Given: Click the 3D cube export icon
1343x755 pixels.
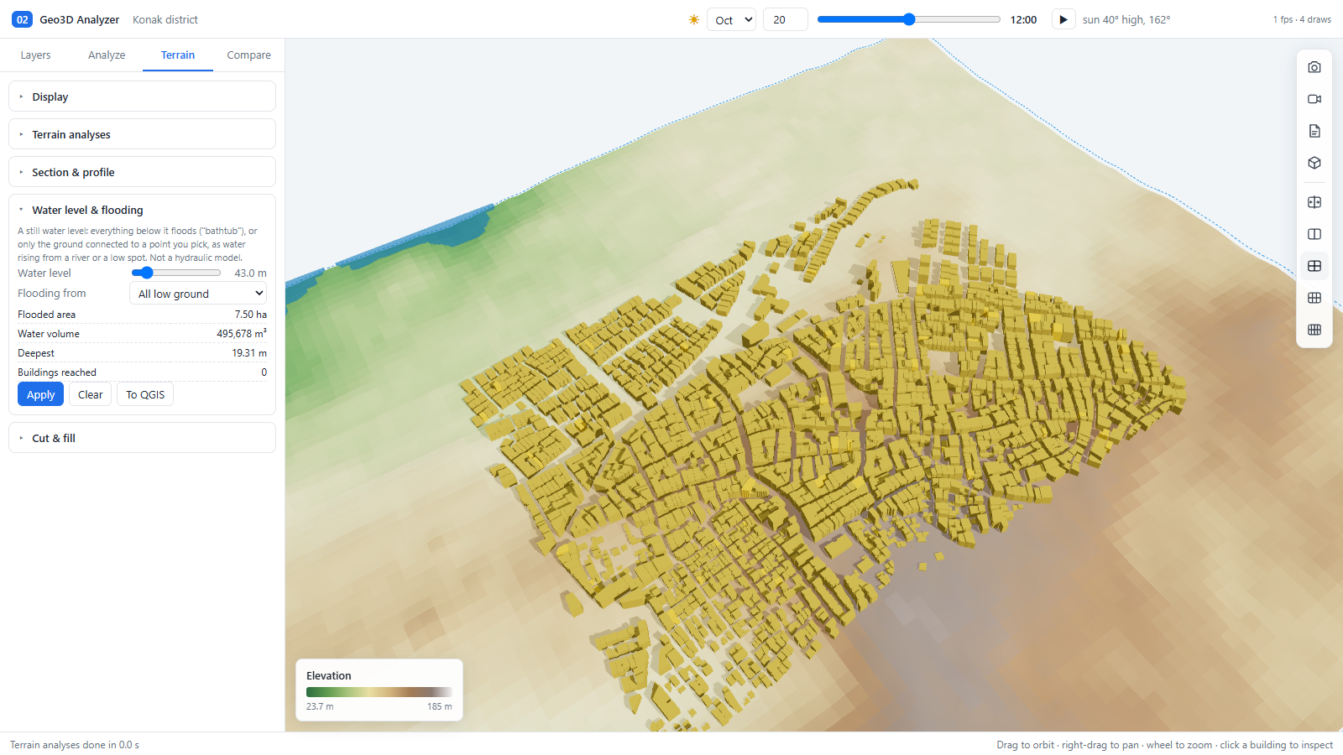Looking at the screenshot, I should (1314, 163).
